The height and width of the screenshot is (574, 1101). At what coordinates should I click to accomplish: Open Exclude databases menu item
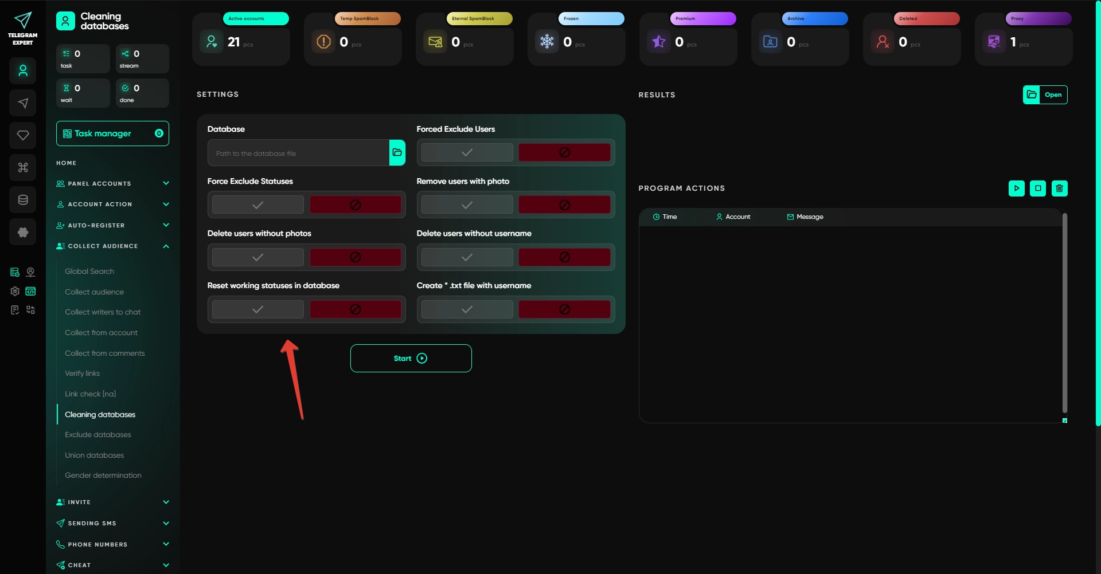(x=98, y=435)
